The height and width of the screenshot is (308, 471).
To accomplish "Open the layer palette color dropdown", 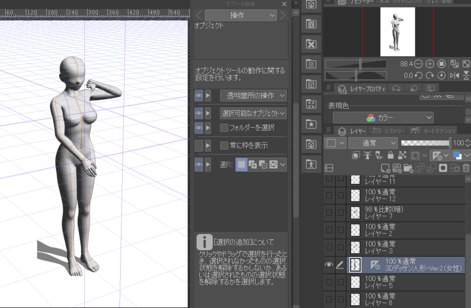I will click(335, 143).
